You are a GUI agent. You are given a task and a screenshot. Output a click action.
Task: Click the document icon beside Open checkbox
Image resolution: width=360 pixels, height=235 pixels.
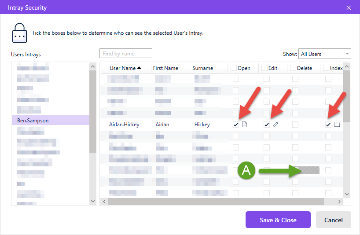[x=245, y=125]
